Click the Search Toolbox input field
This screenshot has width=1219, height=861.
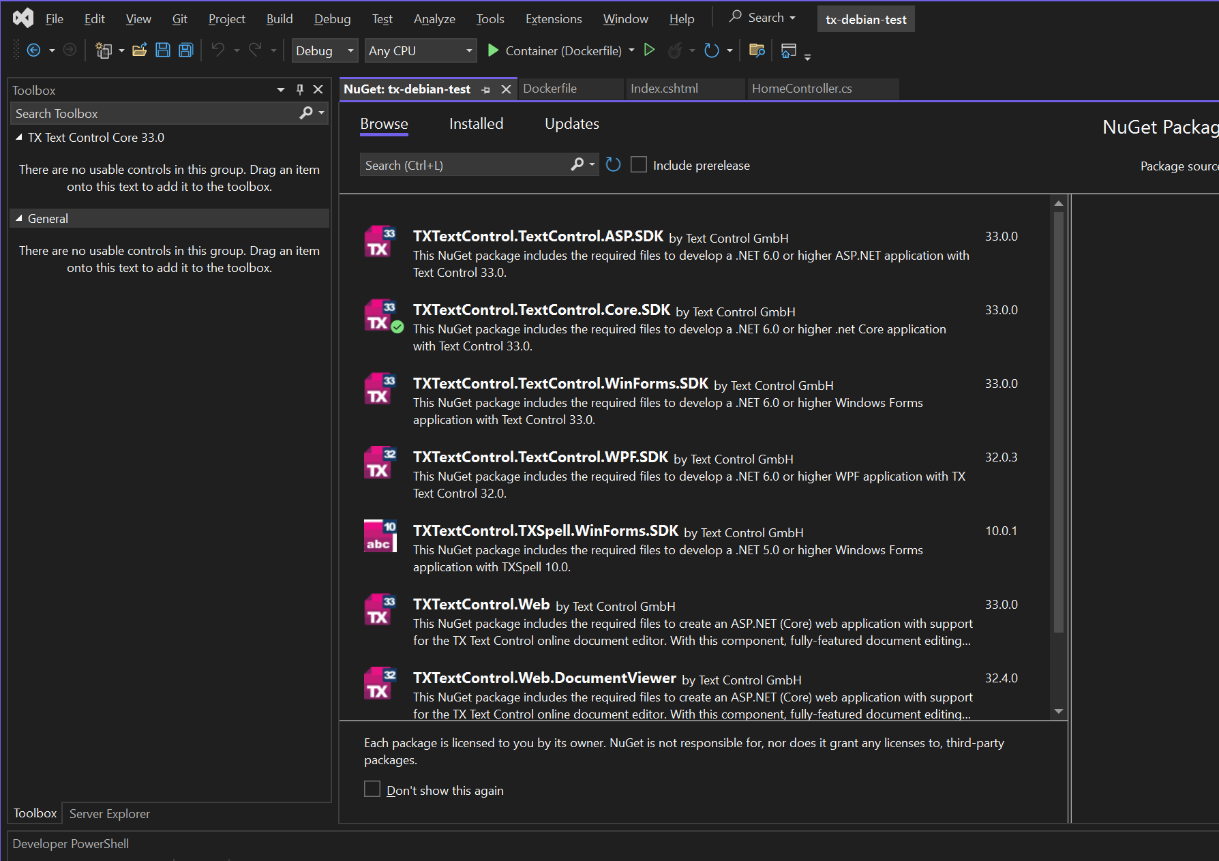153,114
